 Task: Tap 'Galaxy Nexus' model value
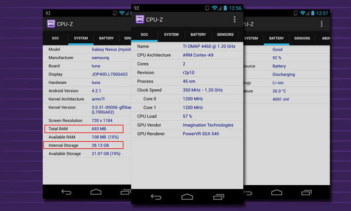[x=111, y=49]
